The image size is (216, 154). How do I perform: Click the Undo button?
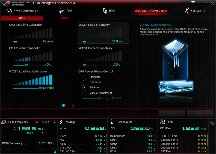click(172, 113)
